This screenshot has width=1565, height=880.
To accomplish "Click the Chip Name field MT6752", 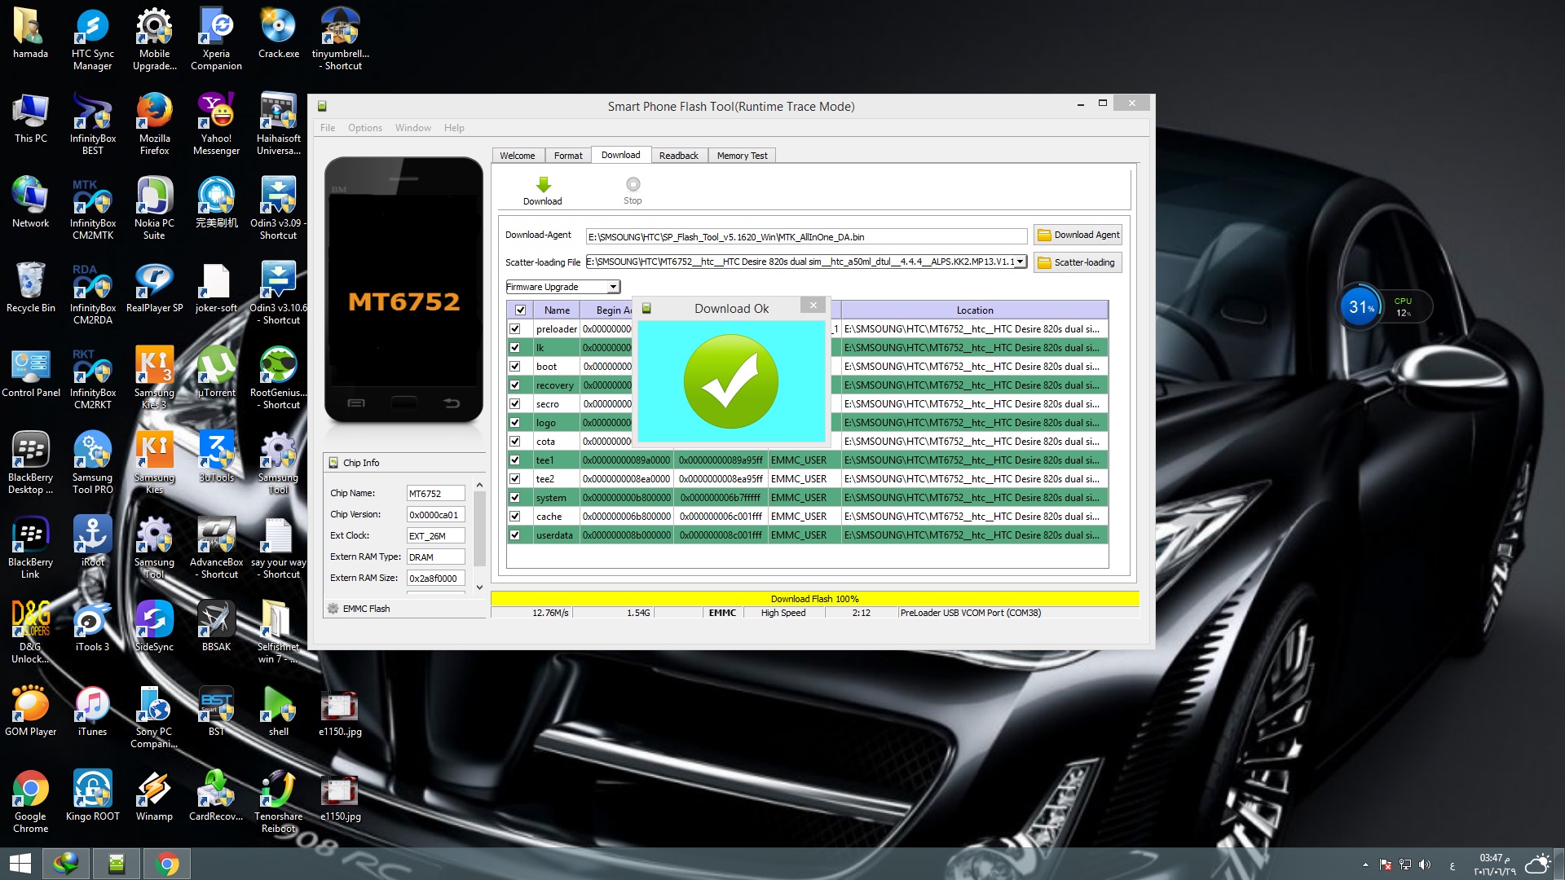I will click(x=435, y=494).
